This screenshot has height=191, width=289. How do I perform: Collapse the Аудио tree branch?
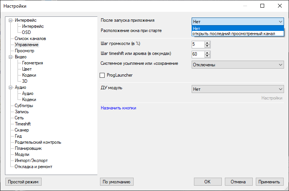pos(11,87)
